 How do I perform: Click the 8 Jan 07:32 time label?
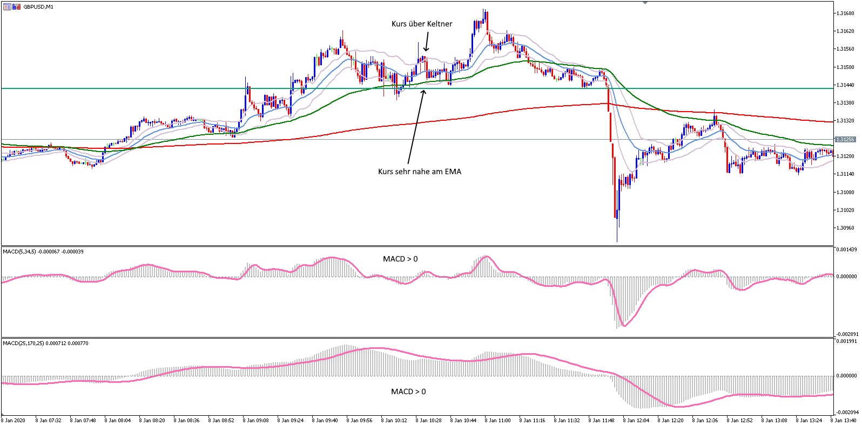(49, 420)
